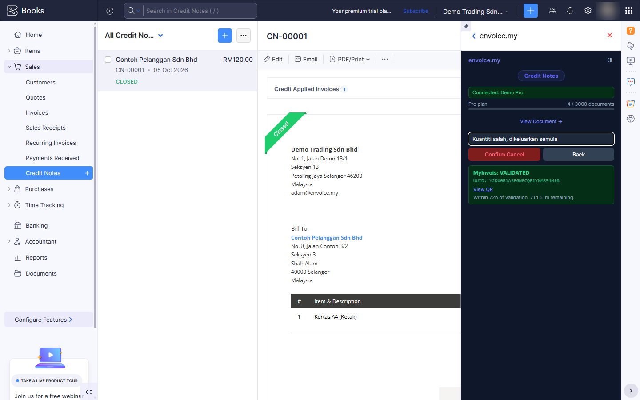
Task: Open the search scope dropdown arrow
Action: 138,11
